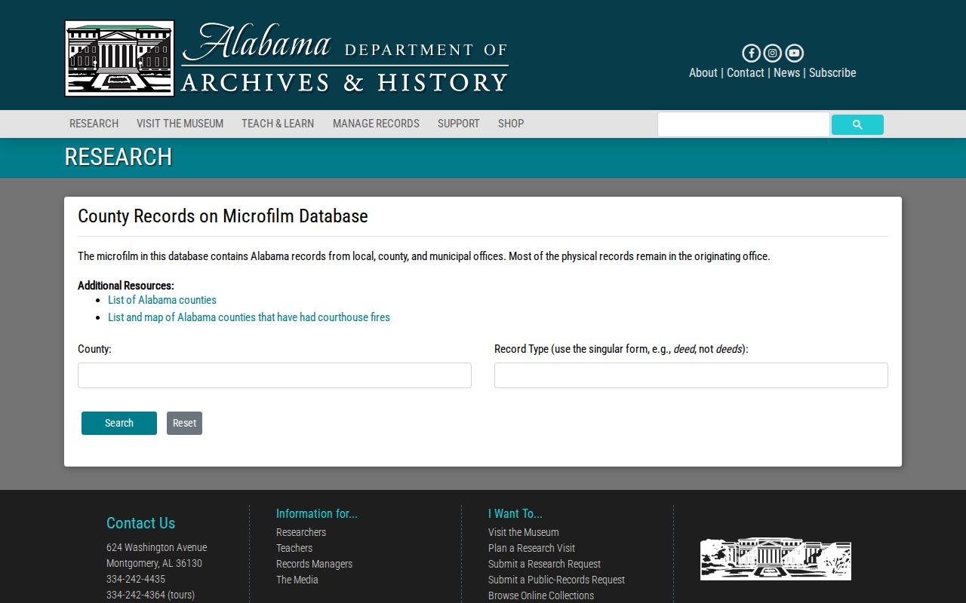This screenshot has width=966, height=603.
Task: Open the Researchers footer link
Action: (301, 532)
